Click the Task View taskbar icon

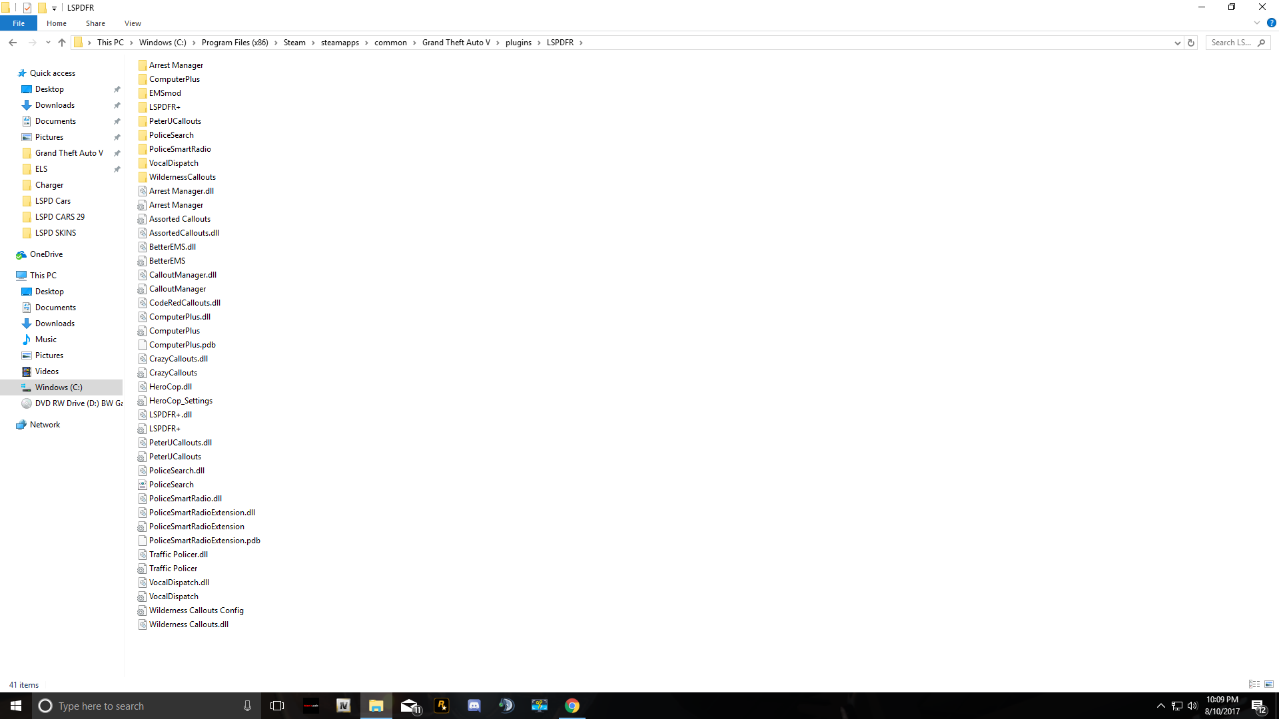click(277, 706)
